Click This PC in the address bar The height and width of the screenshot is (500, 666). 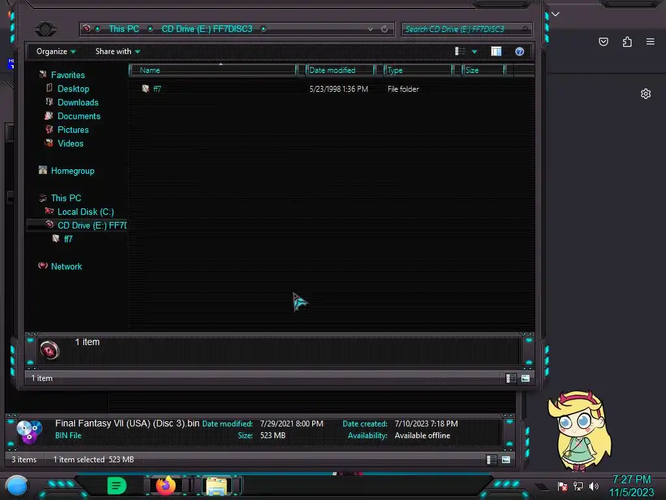pos(124,29)
